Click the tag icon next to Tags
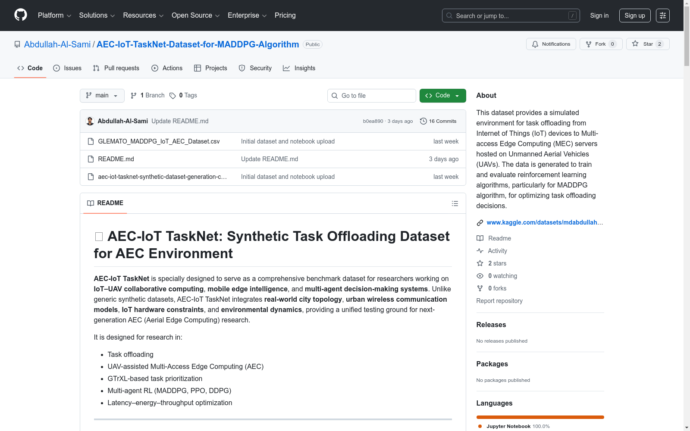The image size is (690, 431). (x=172, y=96)
